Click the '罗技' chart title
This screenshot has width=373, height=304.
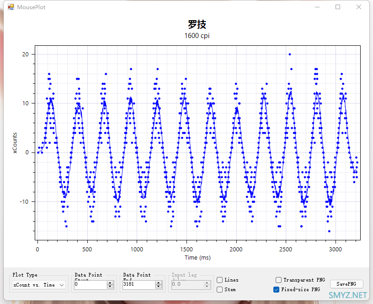(197, 24)
